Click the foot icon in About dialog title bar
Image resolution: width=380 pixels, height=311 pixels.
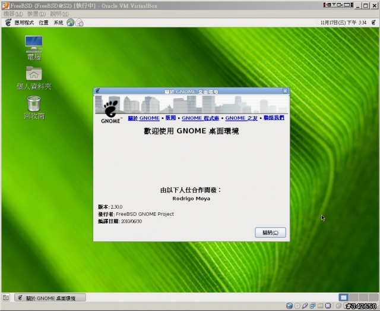pos(97,91)
